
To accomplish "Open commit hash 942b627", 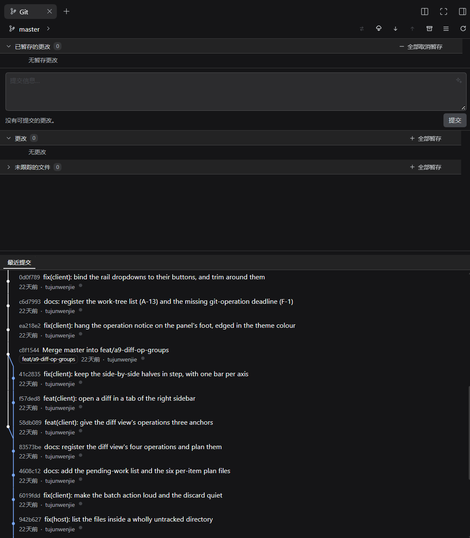I will coord(30,519).
